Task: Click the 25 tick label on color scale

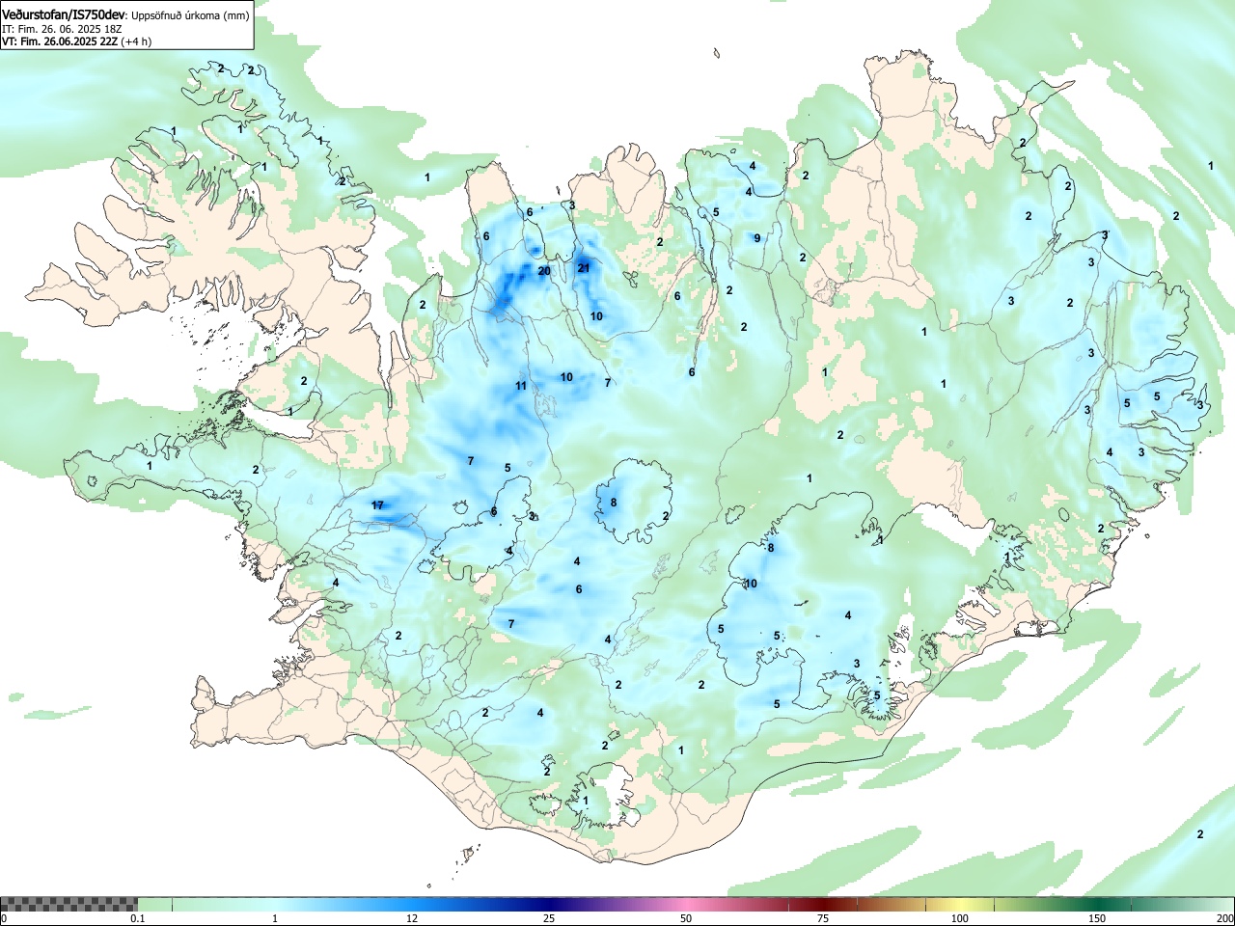Action: [549, 918]
